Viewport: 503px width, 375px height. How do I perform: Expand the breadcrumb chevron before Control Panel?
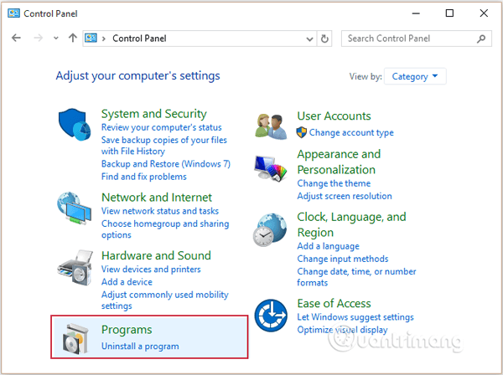(104, 39)
